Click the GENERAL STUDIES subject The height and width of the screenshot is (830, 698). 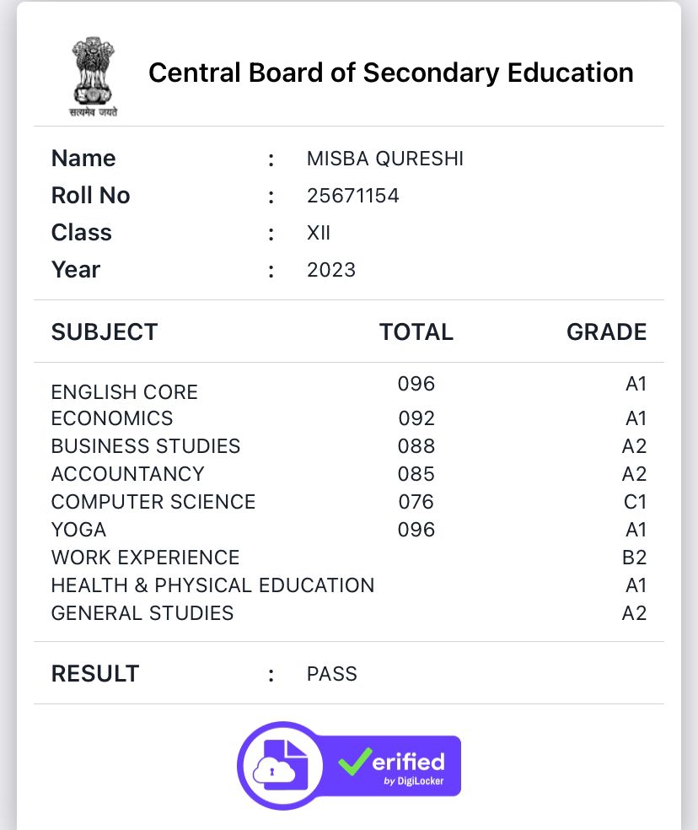pos(142,613)
